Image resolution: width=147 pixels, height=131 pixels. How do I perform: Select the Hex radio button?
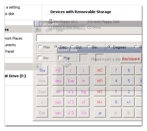40,47
